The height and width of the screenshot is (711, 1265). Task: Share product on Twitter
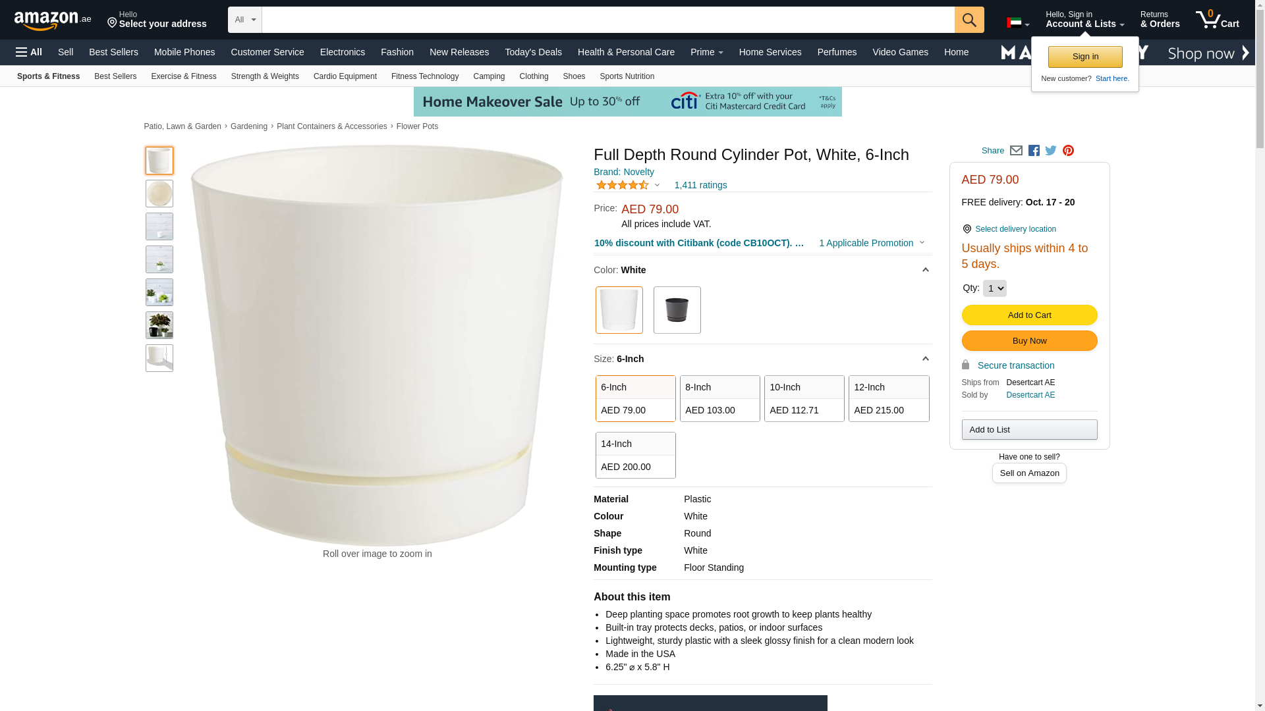[x=1051, y=151]
